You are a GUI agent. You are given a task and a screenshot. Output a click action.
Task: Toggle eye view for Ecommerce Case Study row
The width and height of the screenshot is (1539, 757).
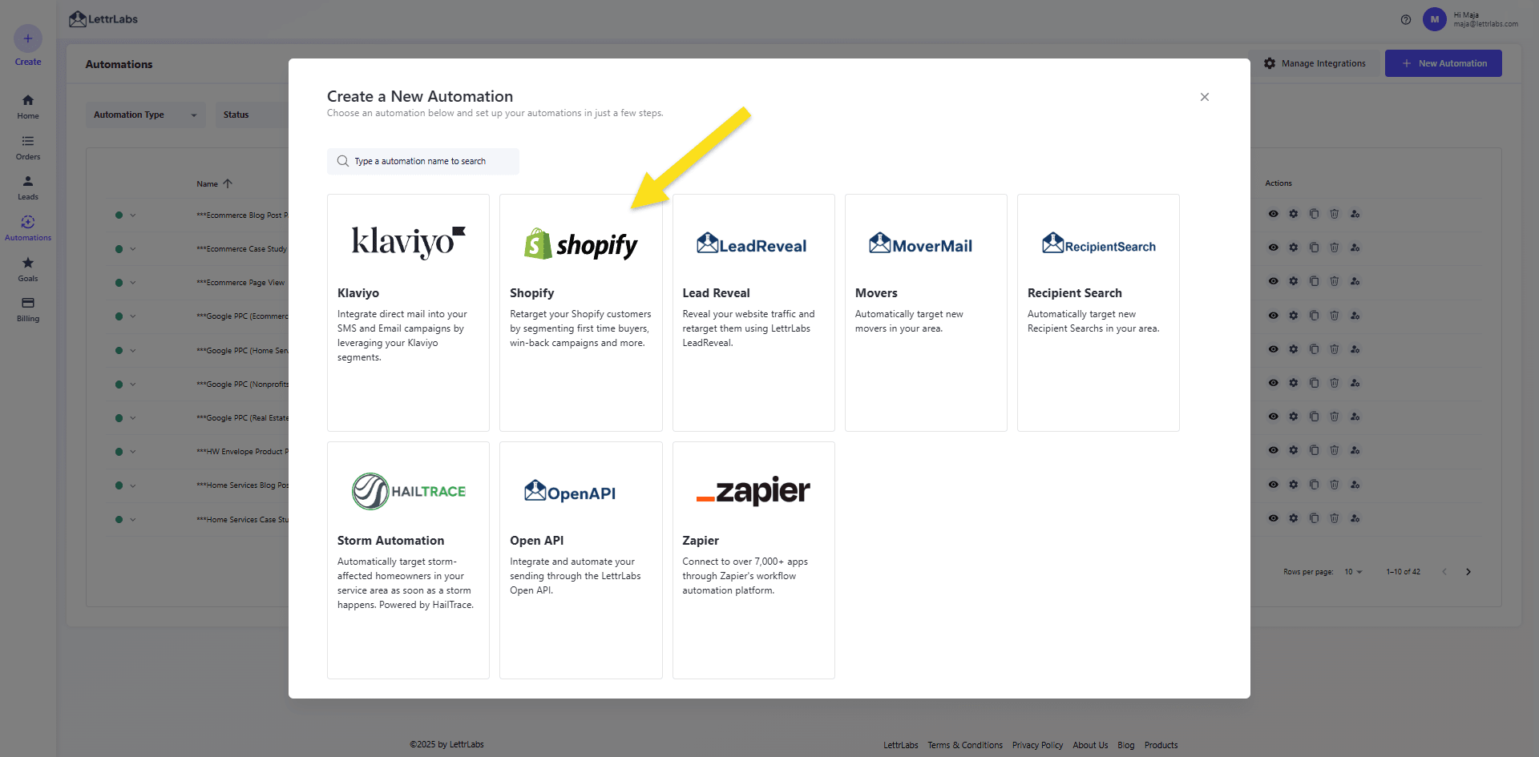pyautogui.click(x=1274, y=248)
